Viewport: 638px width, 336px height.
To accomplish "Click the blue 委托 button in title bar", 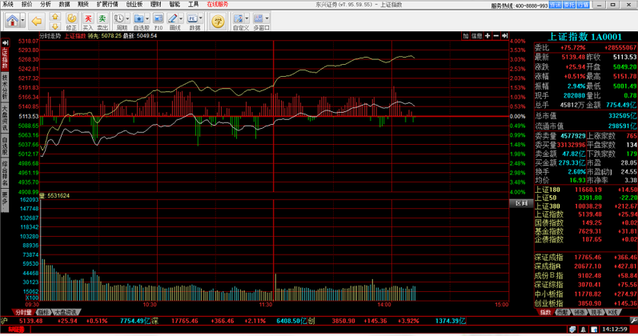I will tap(569, 5).
